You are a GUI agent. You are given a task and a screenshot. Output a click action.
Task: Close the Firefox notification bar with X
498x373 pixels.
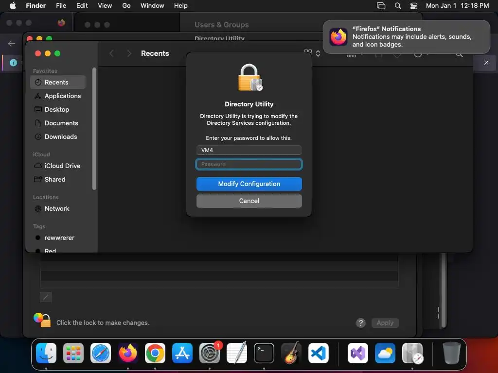click(486, 63)
